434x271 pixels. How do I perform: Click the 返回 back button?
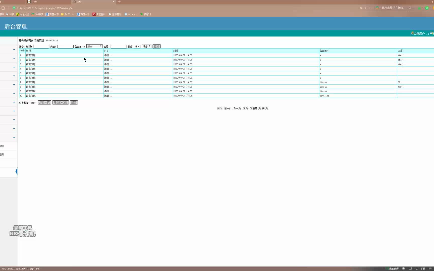tap(74, 102)
